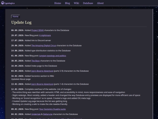Click the date 16.02.2026
The width and height of the screenshot is (158, 119).
[18, 76]
